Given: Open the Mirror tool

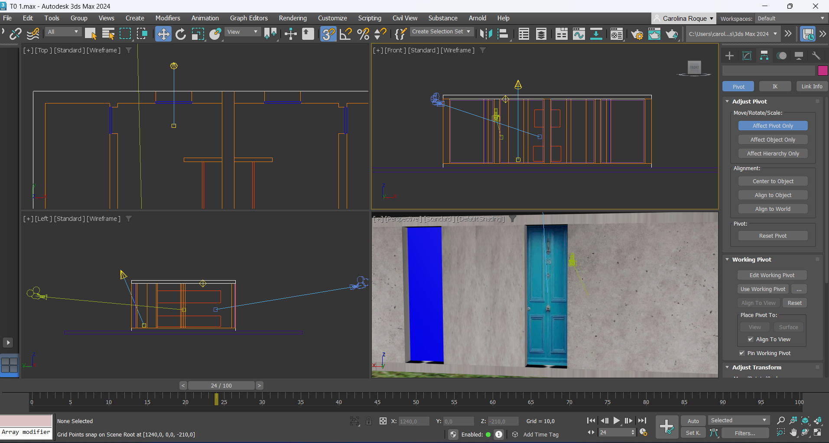Looking at the screenshot, I should 486,34.
